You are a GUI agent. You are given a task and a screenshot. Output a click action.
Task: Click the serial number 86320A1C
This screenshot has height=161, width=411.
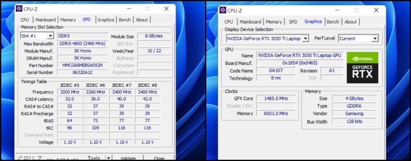click(83, 72)
